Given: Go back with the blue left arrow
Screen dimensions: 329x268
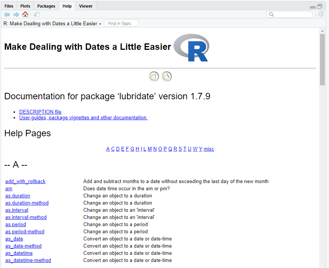Looking at the screenshot, I should coord(7,14).
